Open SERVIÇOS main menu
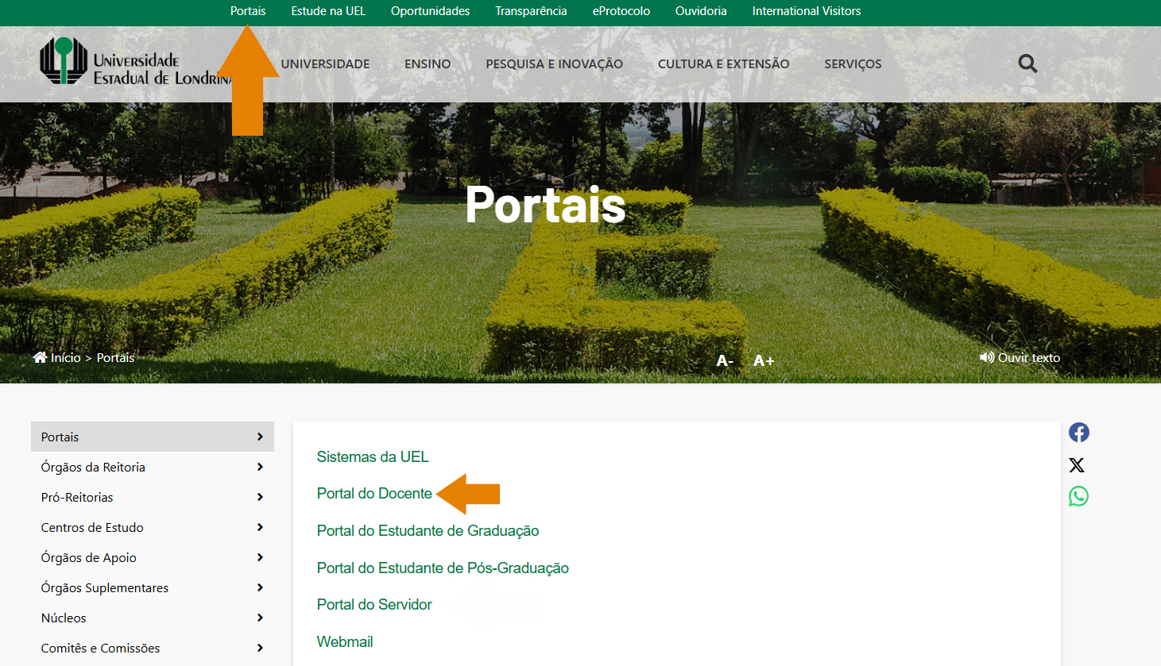 (x=853, y=64)
